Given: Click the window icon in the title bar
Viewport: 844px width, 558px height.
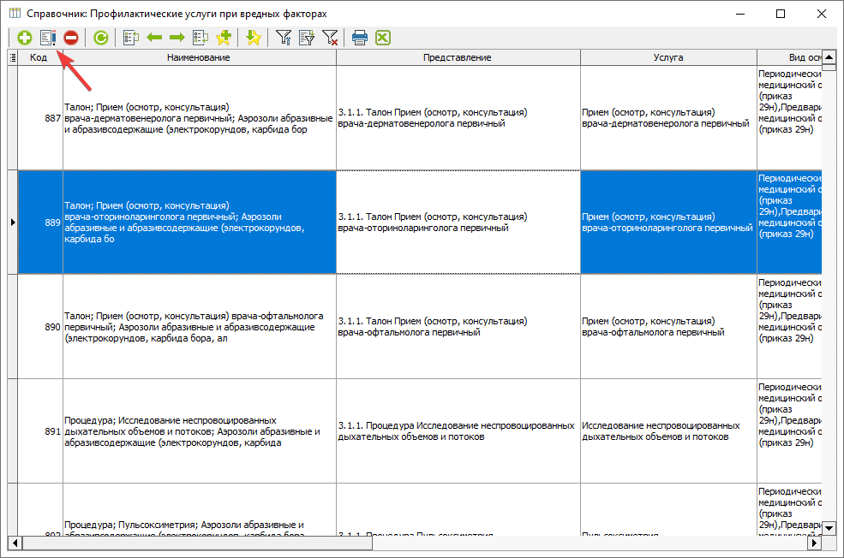Looking at the screenshot, I should [x=15, y=13].
